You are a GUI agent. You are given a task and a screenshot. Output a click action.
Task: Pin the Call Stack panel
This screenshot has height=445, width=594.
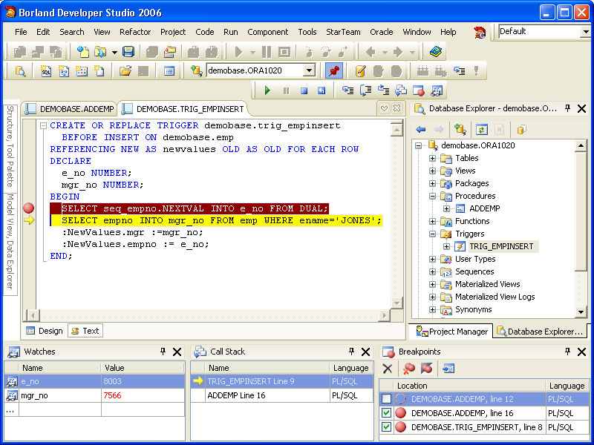(351, 352)
